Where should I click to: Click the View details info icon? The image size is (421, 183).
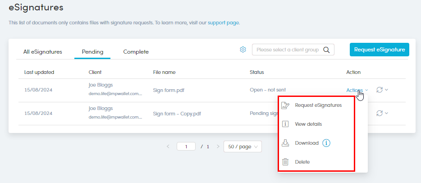pyautogui.click(x=285, y=124)
